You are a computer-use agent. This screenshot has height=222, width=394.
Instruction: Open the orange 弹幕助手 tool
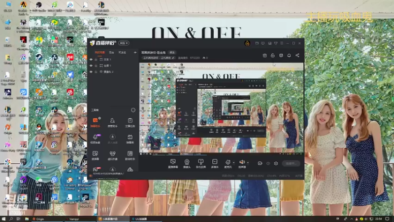[95, 122]
